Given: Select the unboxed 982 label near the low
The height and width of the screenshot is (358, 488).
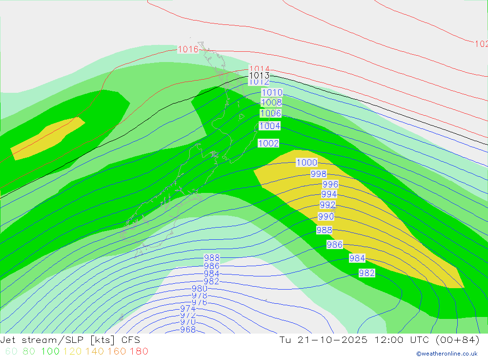Looking at the screenshot, I should click(x=212, y=281).
